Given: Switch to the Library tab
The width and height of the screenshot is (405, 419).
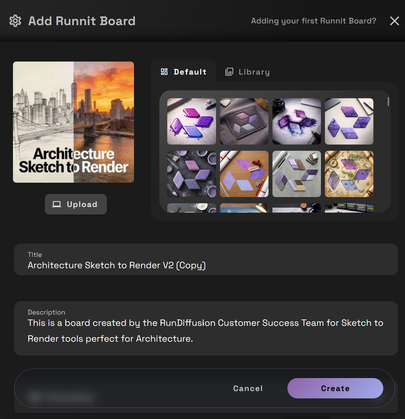Looking at the screenshot, I should coord(247,72).
